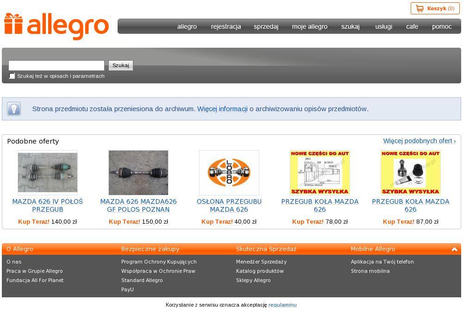Open the Koszyk shopping cart
This screenshot has width=463, height=314.
(x=435, y=8)
